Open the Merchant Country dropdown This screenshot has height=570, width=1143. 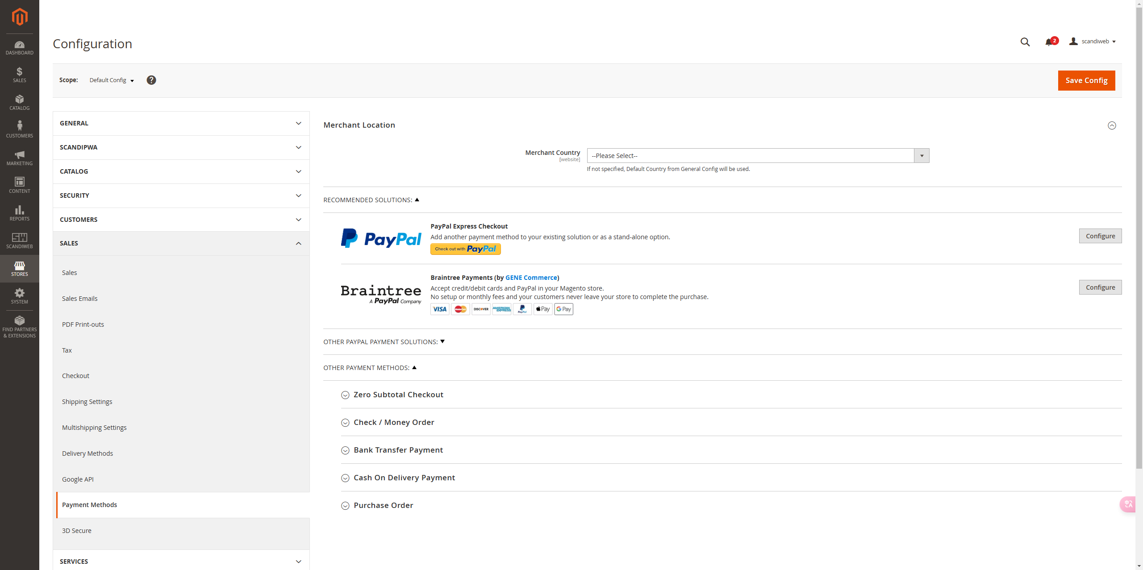click(x=758, y=156)
